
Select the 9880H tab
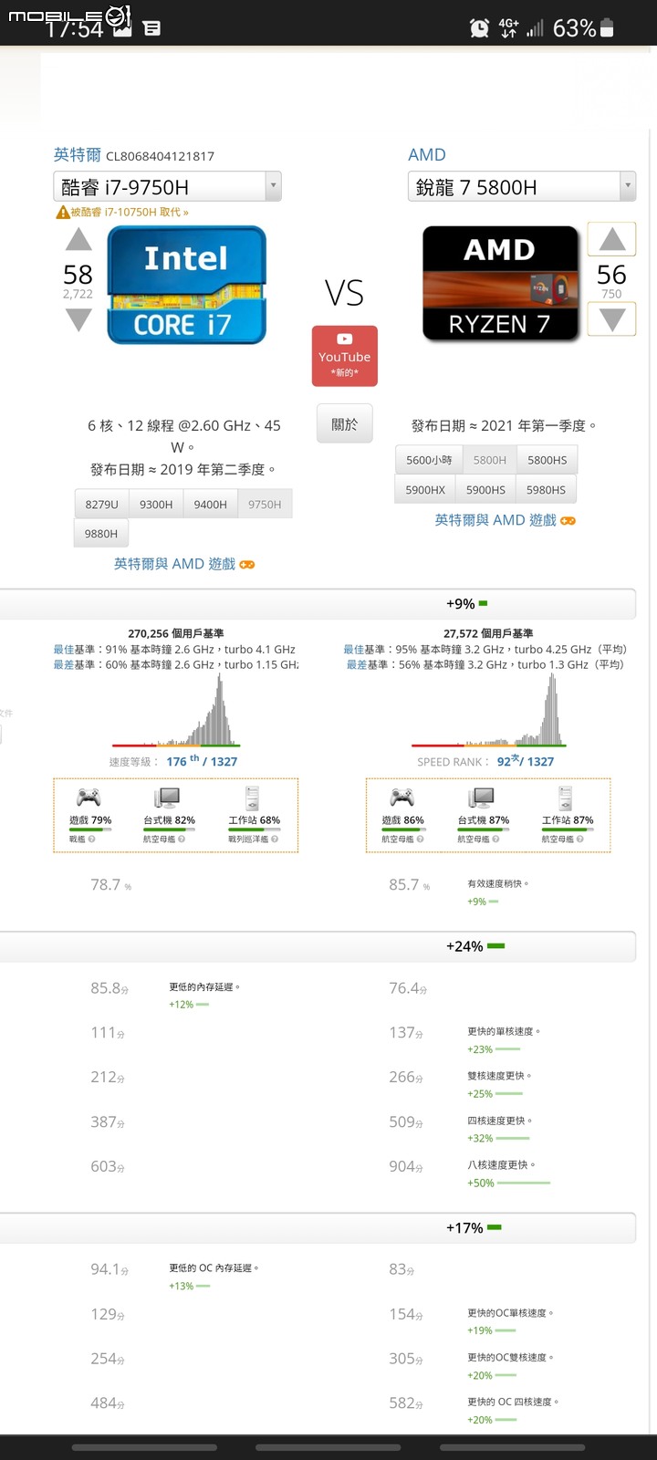101,533
